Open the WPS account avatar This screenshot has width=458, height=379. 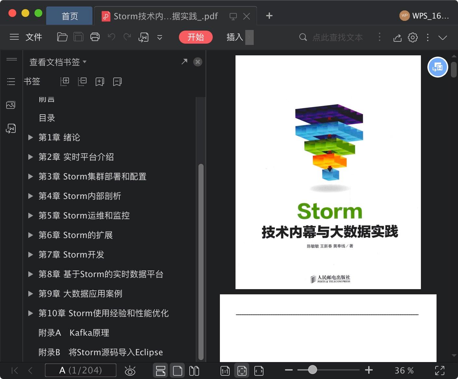pyautogui.click(x=404, y=15)
